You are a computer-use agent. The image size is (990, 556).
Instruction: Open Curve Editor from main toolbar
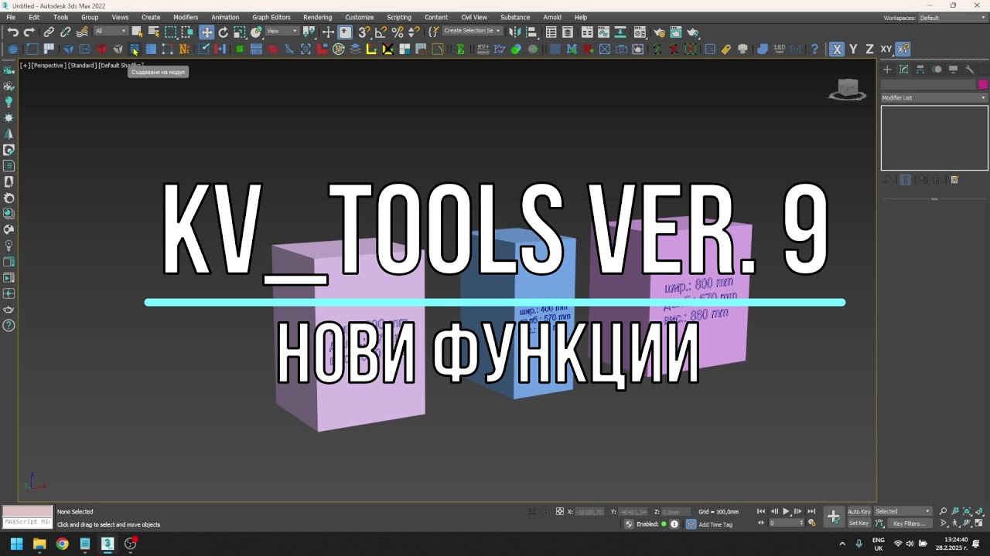605,32
